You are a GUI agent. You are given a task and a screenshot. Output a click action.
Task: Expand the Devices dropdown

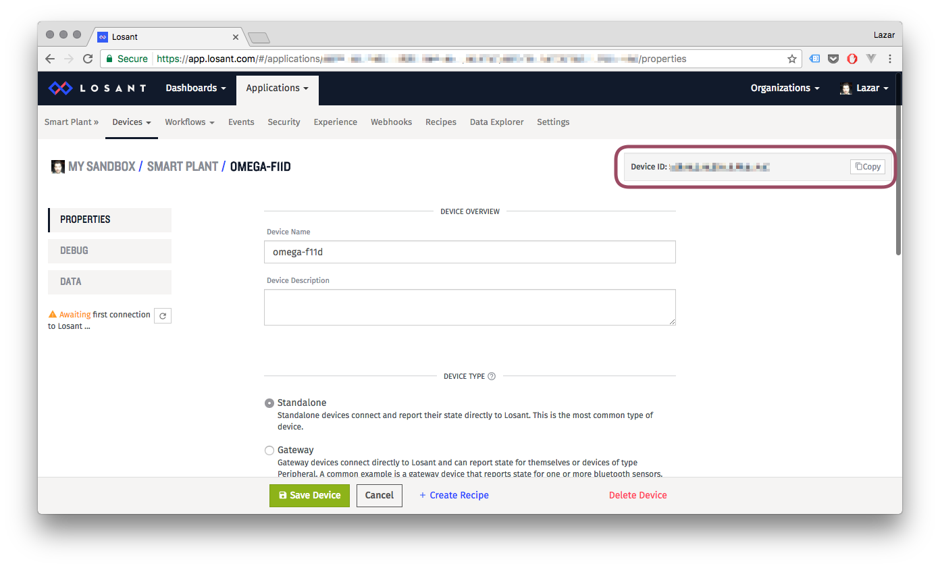click(x=132, y=122)
